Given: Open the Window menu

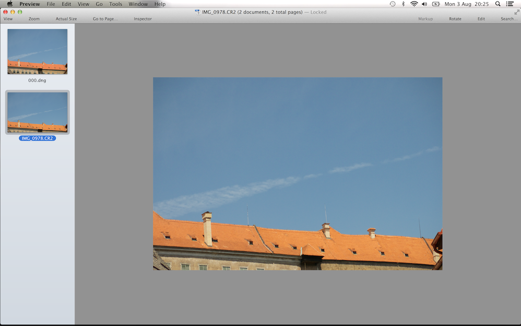Looking at the screenshot, I should (138, 4).
